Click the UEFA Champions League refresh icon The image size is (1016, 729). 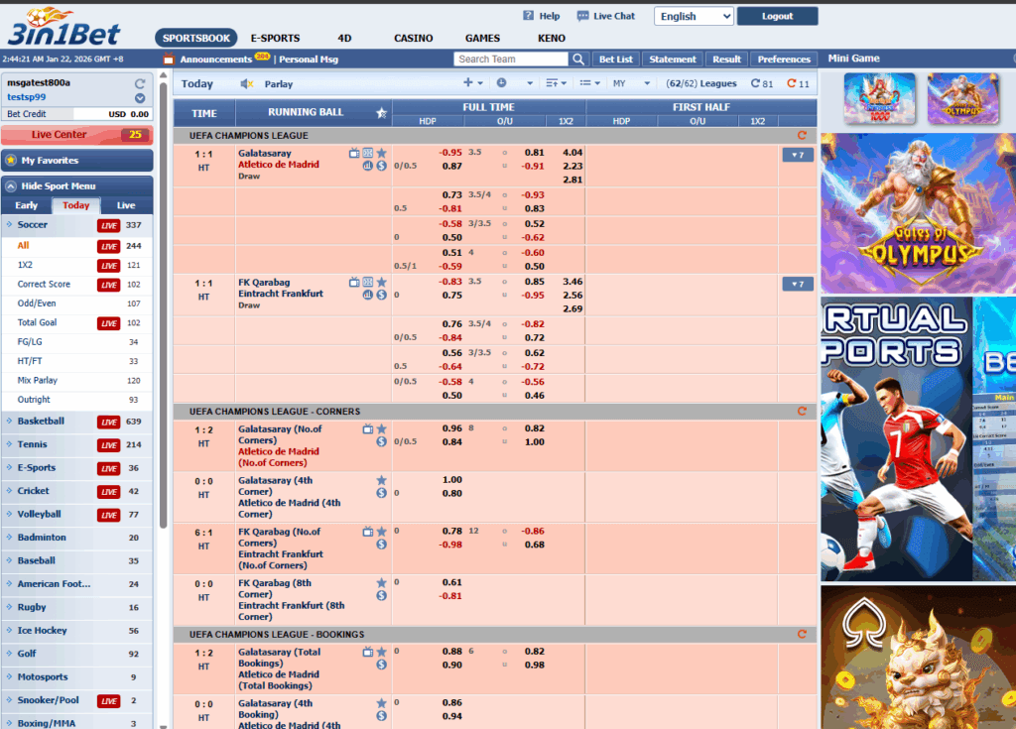(802, 135)
